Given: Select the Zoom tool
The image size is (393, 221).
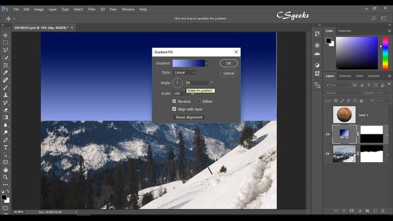Looking at the screenshot, I should pos(6,177).
